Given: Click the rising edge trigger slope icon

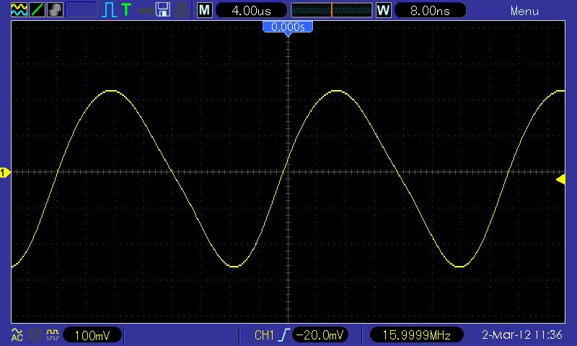Looking at the screenshot, I should (283, 334).
